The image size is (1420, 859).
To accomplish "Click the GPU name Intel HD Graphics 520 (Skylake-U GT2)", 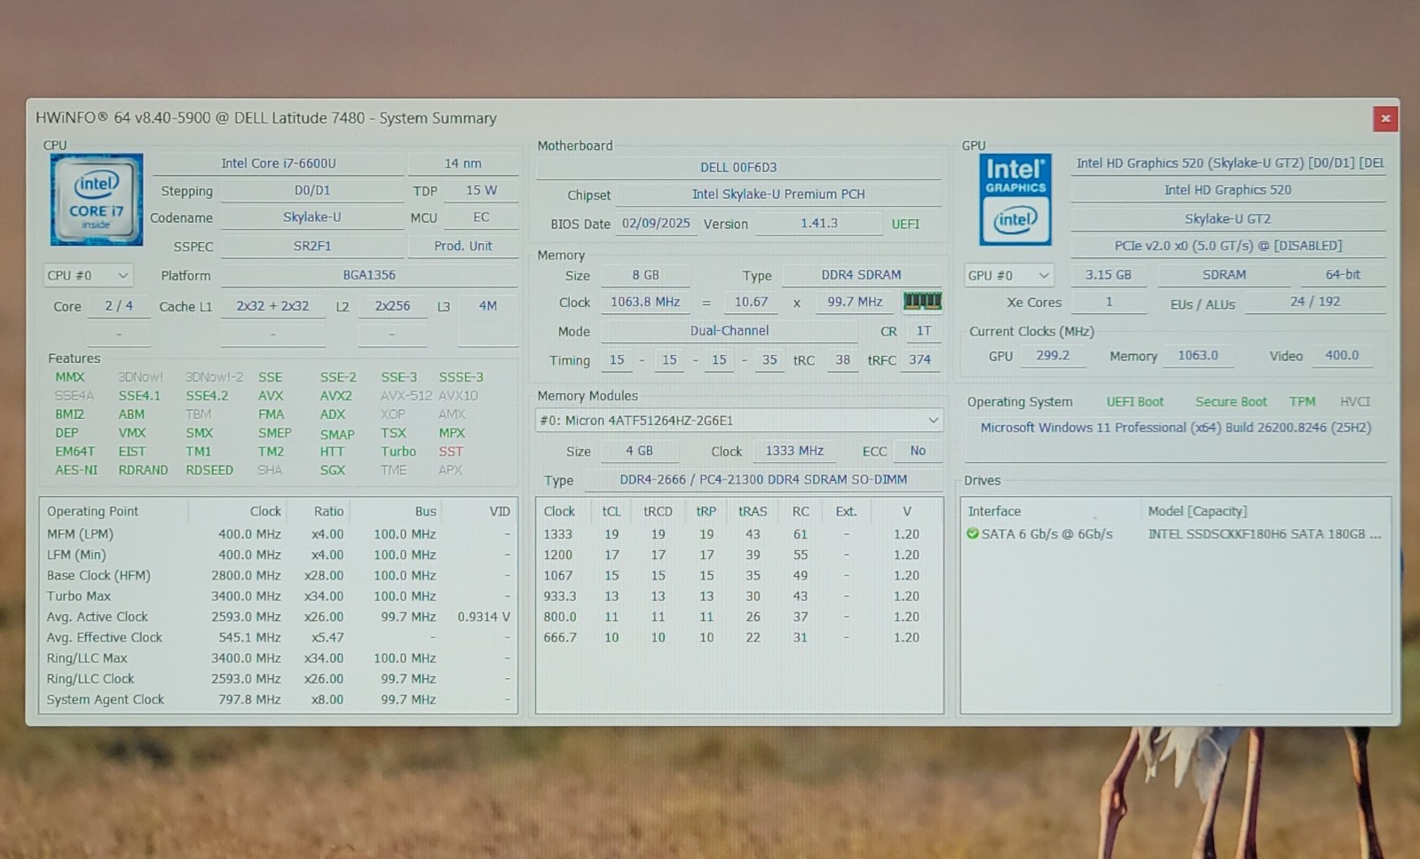I will (1229, 163).
